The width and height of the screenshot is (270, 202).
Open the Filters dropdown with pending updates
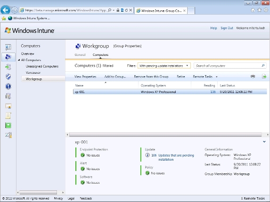pos(164,66)
